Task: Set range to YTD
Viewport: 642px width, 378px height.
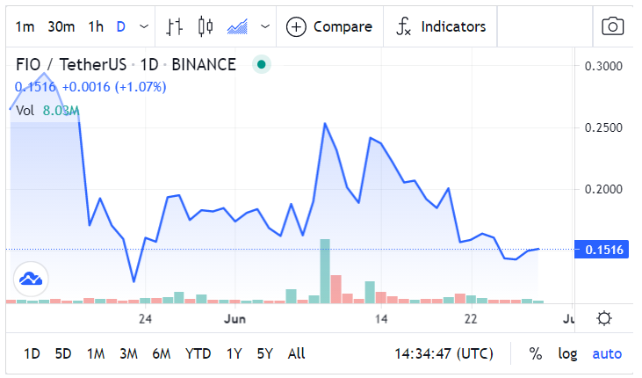Action: pyautogui.click(x=198, y=353)
